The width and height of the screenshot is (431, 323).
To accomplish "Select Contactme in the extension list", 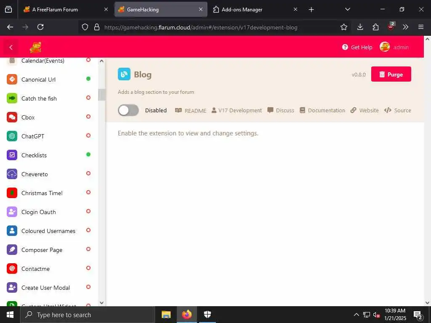I will click(x=49, y=269).
